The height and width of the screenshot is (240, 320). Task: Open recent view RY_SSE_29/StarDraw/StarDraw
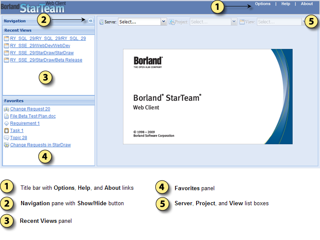pyautogui.click(x=42, y=53)
